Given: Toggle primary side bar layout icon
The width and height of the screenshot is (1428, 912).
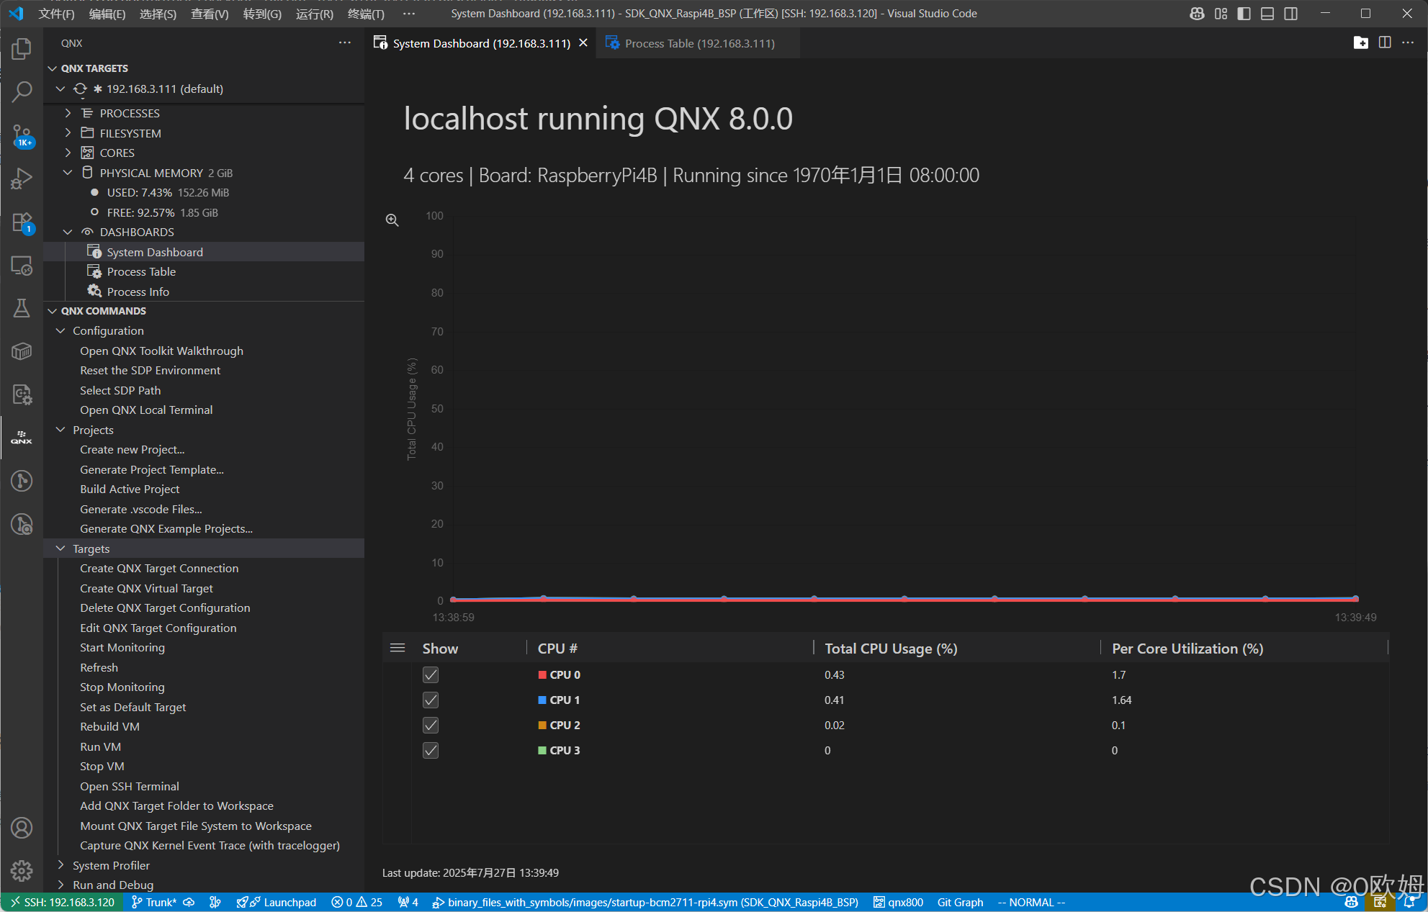Looking at the screenshot, I should (1244, 14).
